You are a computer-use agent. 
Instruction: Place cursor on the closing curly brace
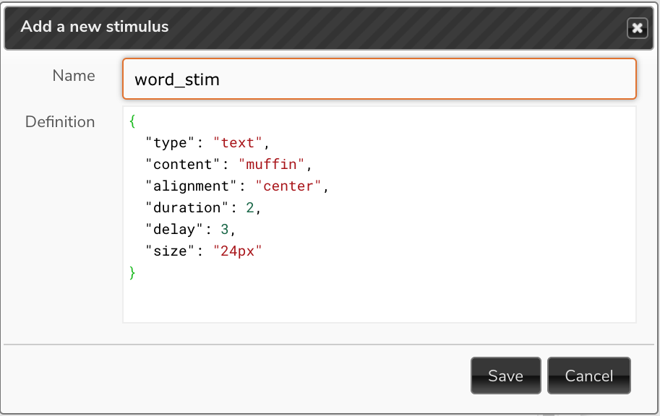click(132, 272)
